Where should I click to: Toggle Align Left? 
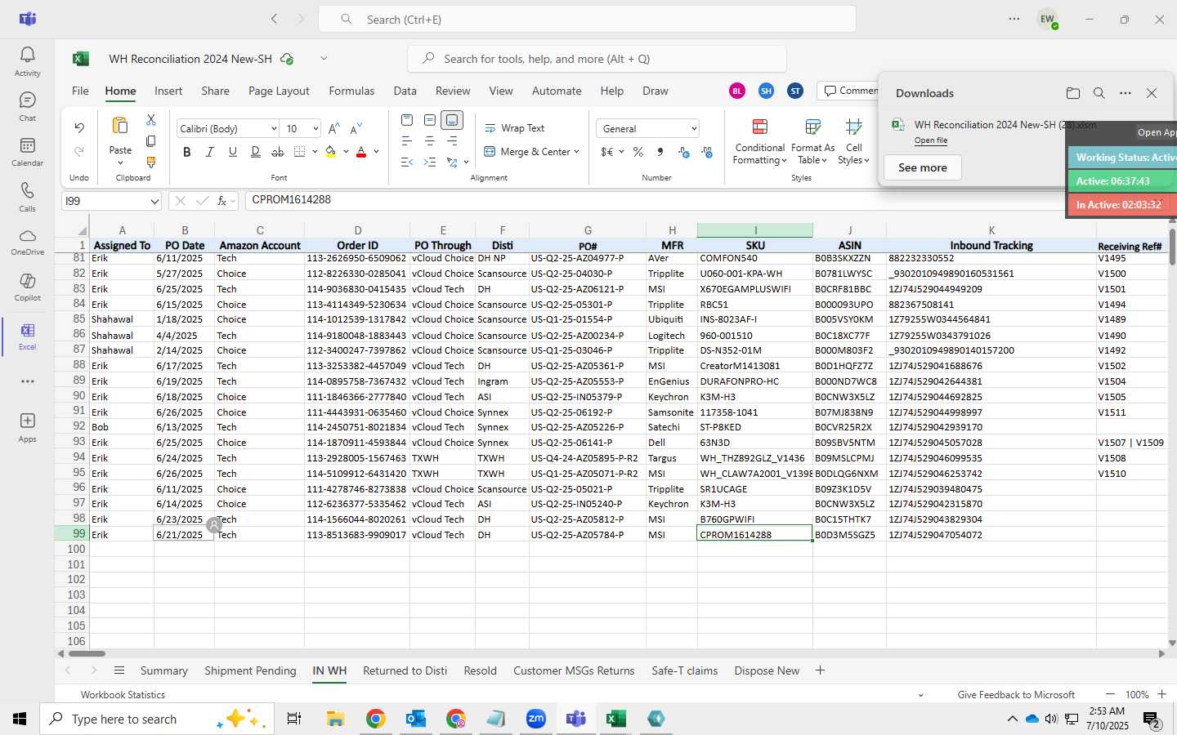click(407, 141)
